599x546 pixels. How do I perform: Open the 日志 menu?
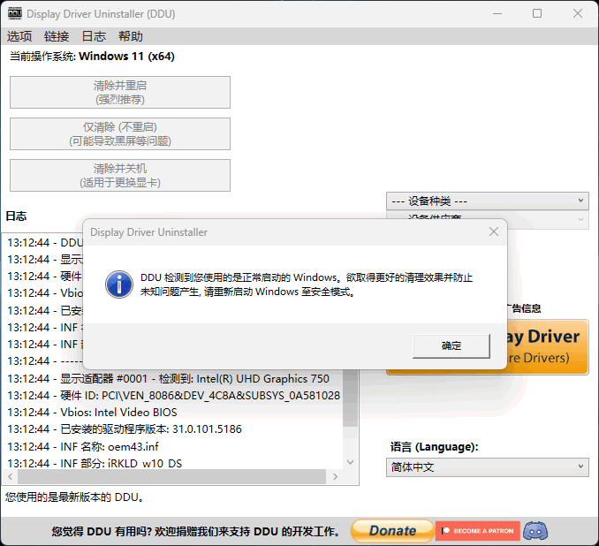(x=94, y=36)
